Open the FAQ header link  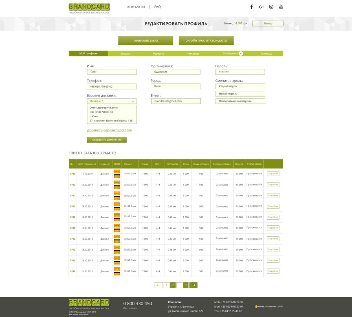click(157, 7)
